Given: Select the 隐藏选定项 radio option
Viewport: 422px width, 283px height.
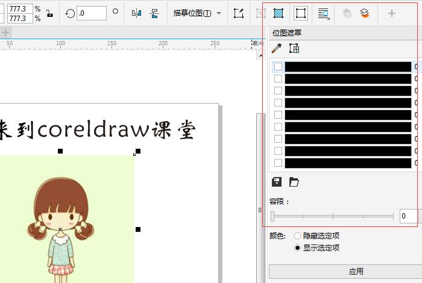Looking at the screenshot, I should 297,236.
